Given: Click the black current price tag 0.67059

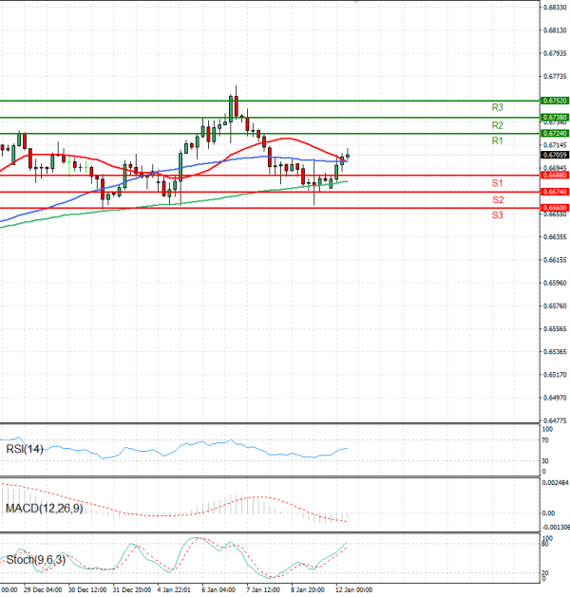Looking at the screenshot, I should coord(555,155).
